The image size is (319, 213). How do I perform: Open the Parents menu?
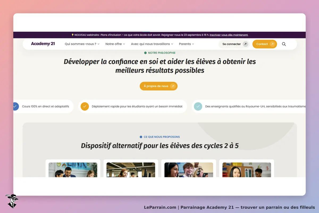pyautogui.click(x=186, y=44)
